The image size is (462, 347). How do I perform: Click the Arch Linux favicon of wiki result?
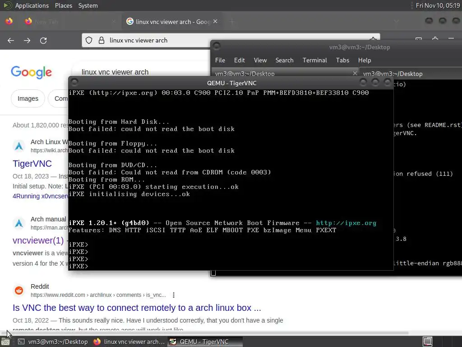19,146
